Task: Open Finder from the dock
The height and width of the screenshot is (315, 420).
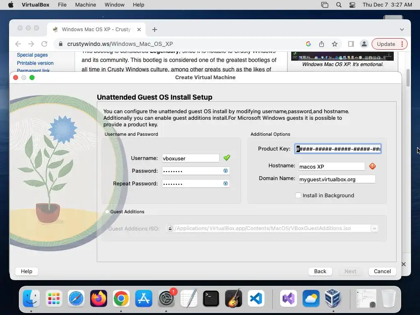Action: click(x=31, y=299)
